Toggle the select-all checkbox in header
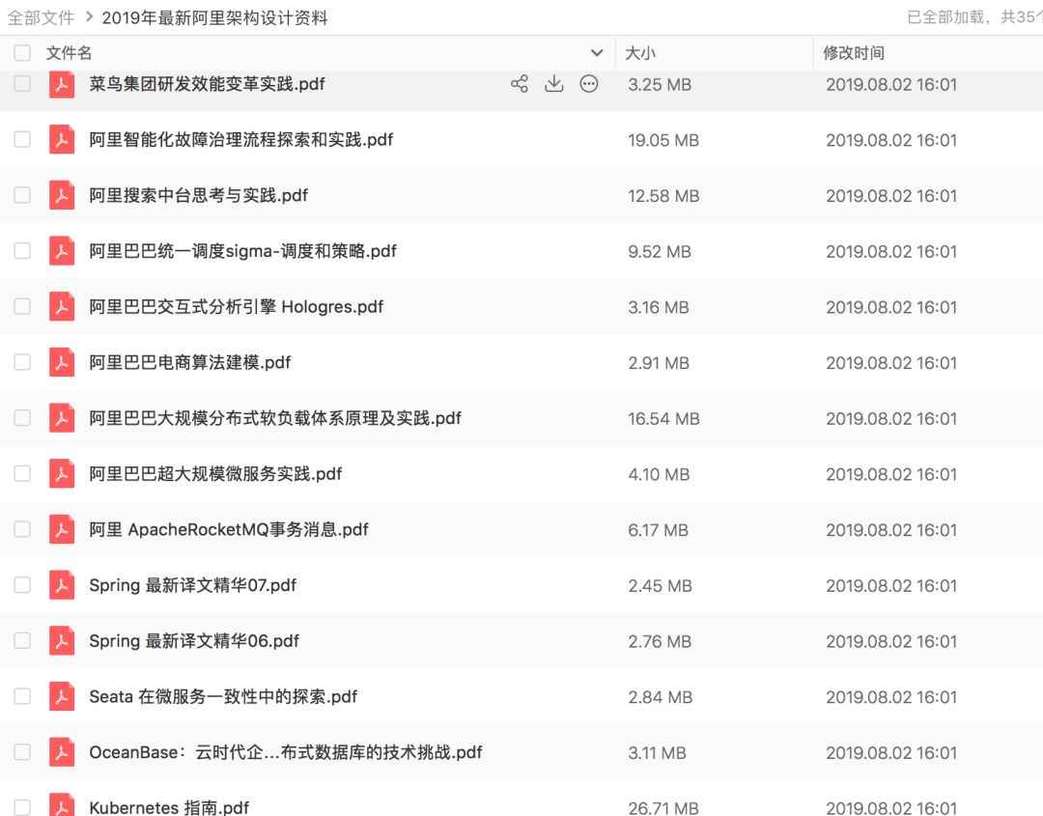1043x816 pixels. [x=22, y=53]
